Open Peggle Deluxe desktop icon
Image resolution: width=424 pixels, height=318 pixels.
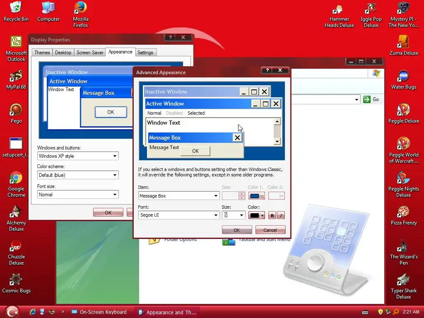403,113
